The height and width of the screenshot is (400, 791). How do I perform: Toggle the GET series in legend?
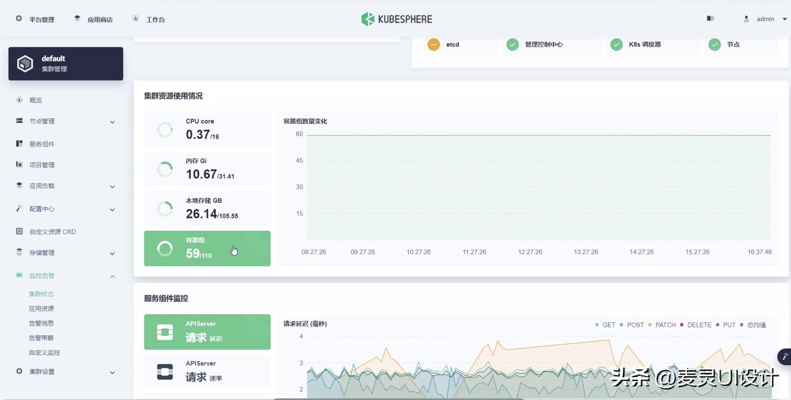click(x=605, y=325)
